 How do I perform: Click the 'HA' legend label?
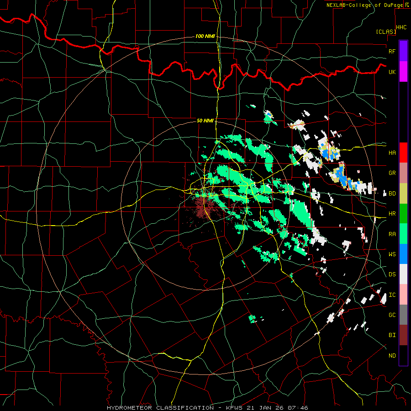point(392,153)
